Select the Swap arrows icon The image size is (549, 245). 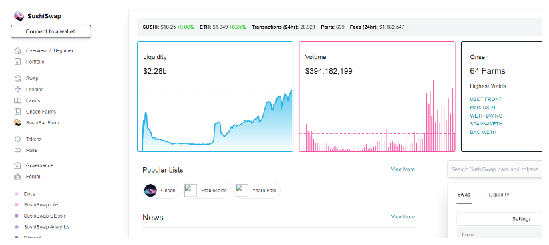(x=17, y=78)
